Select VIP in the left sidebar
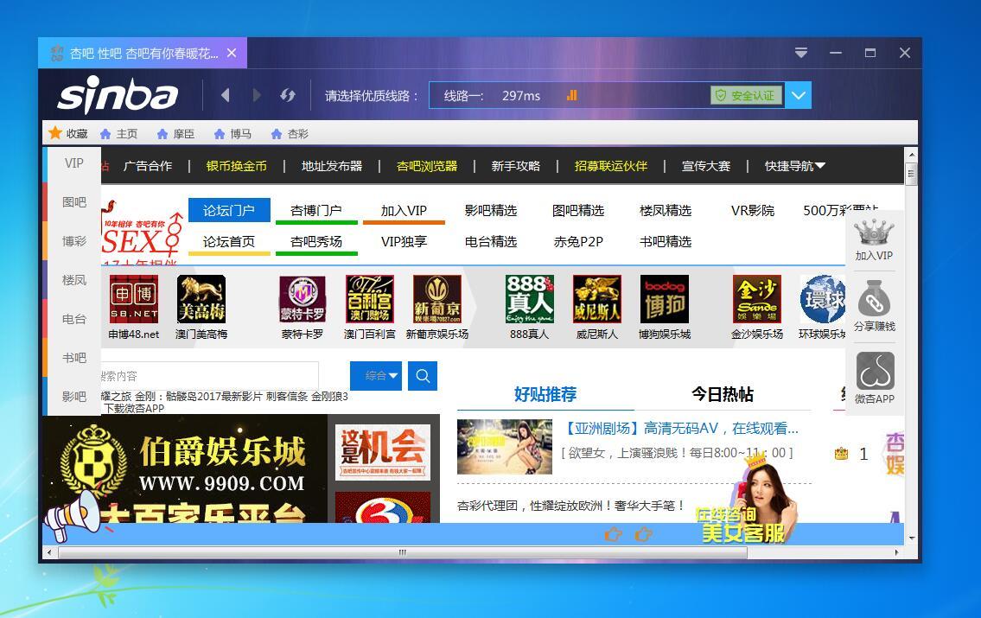Image resolution: width=981 pixels, height=618 pixels. [73, 163]
